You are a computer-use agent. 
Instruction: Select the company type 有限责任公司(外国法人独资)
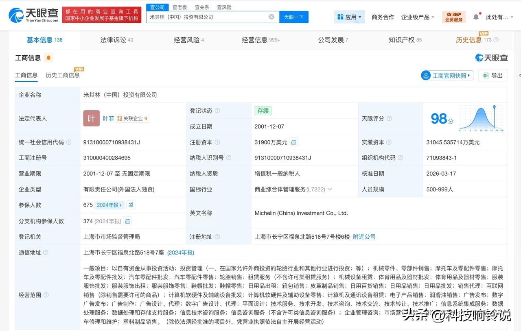point(119,189)
